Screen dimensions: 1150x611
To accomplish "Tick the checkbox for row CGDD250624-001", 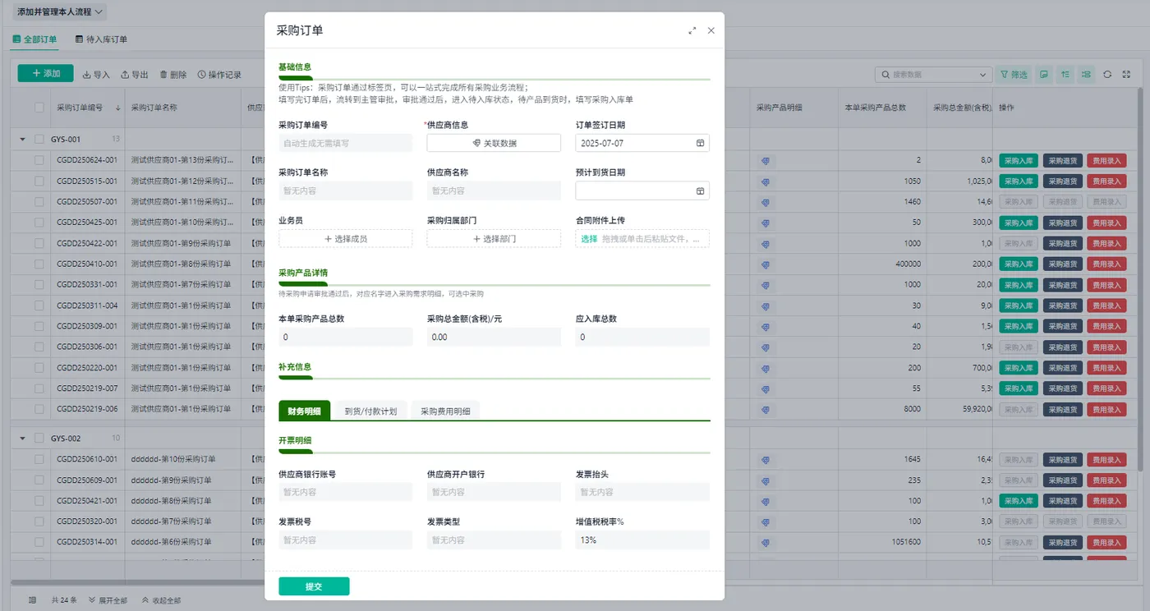I will [x=39, y=161].
